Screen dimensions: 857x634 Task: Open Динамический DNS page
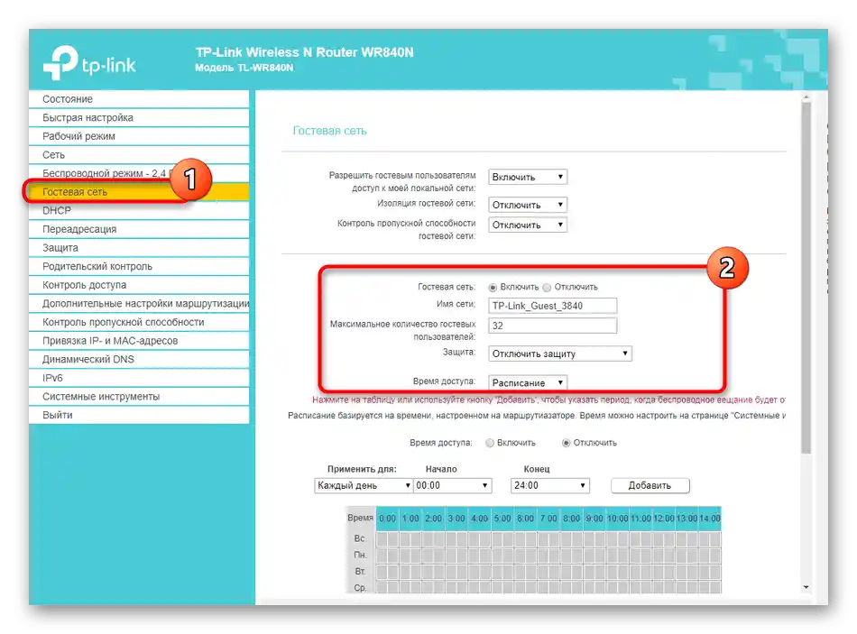(x=139, y=359)
